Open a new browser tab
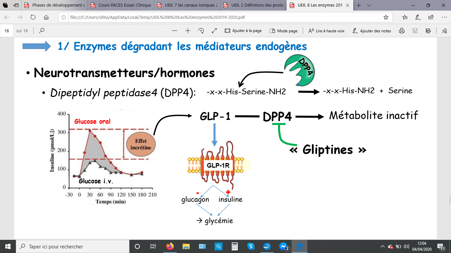The image size is (451, 253). pyautogui.click(x=359, y=5)
